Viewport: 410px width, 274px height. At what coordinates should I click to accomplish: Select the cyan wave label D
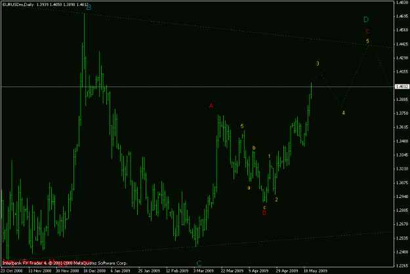(366, 19)
